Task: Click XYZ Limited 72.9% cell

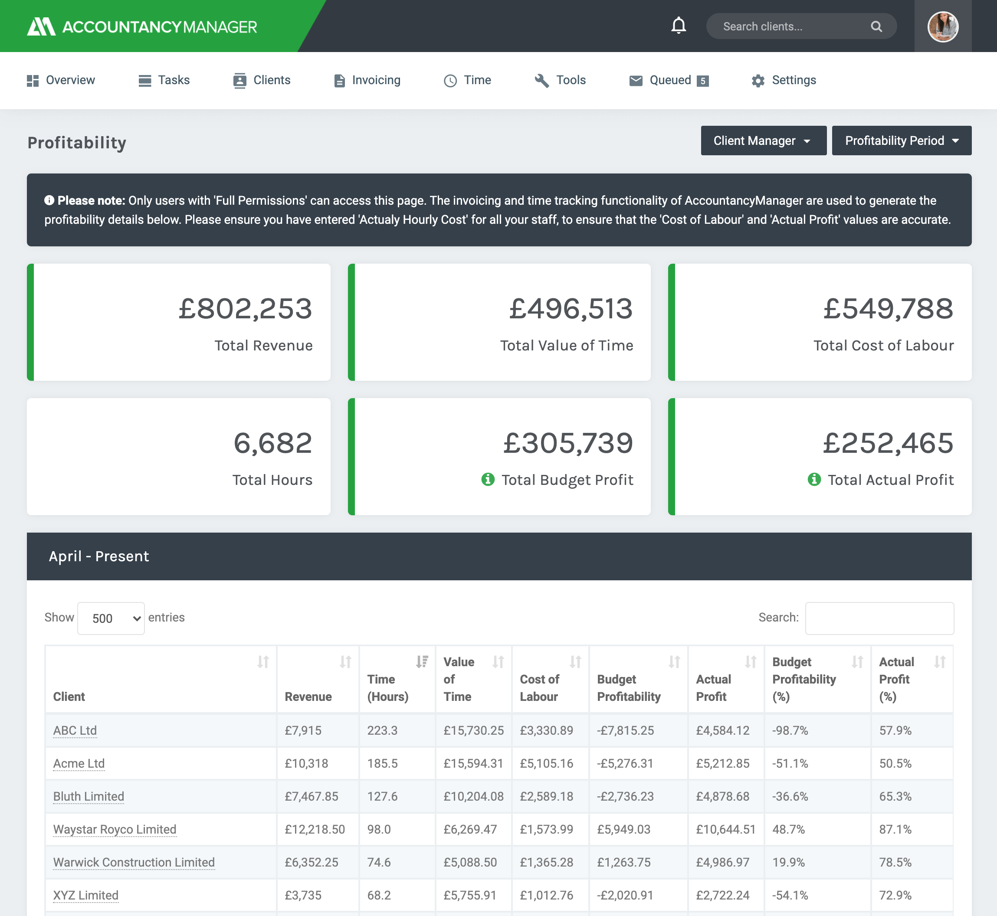Action: (912, 895)
